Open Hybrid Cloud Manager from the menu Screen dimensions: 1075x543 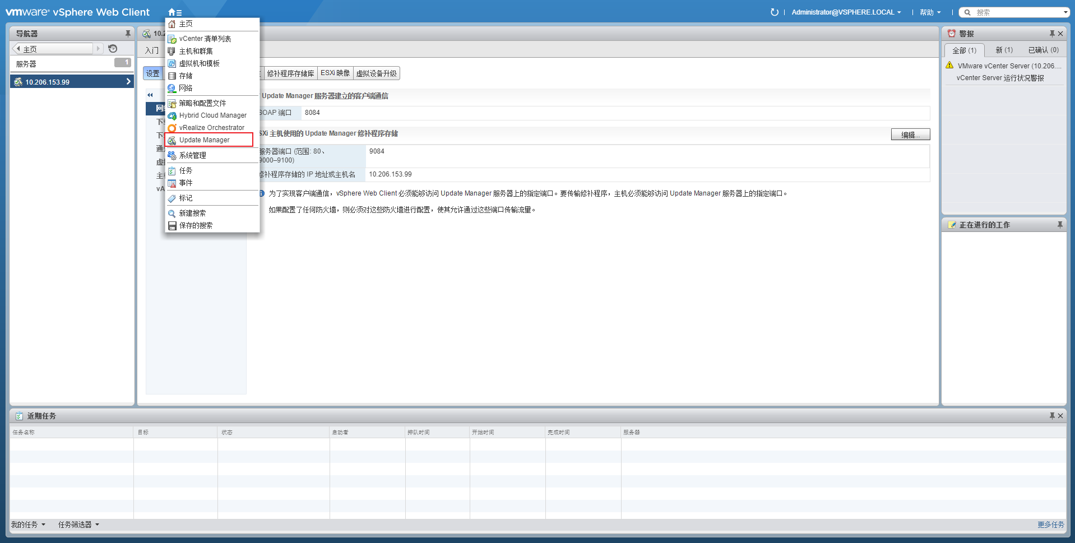point(212,115)
